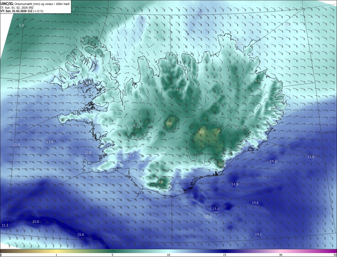
Task: Select the 13.0 value west of Iceland
Action: coord(50,142)
